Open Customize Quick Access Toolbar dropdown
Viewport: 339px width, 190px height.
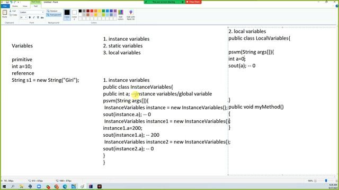pyautogui.click(x=18, y=2)
